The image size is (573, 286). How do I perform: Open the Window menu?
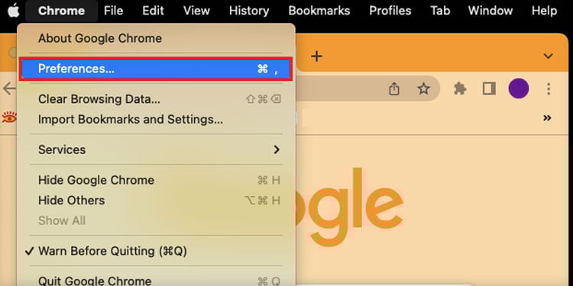(490, 11)
